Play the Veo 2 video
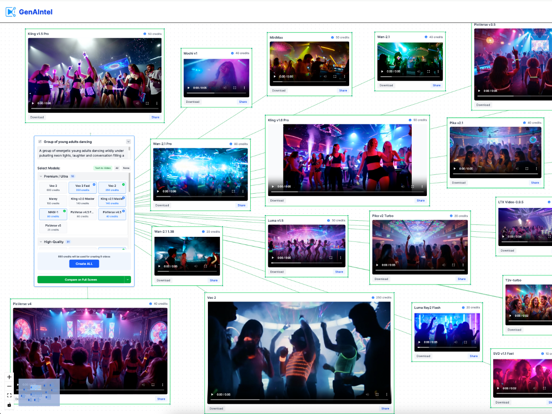Viewport: 552px width, 414px height. tap(212, 394)
